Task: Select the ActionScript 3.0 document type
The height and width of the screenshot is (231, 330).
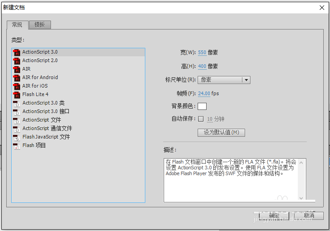Action: coord(78,52)
